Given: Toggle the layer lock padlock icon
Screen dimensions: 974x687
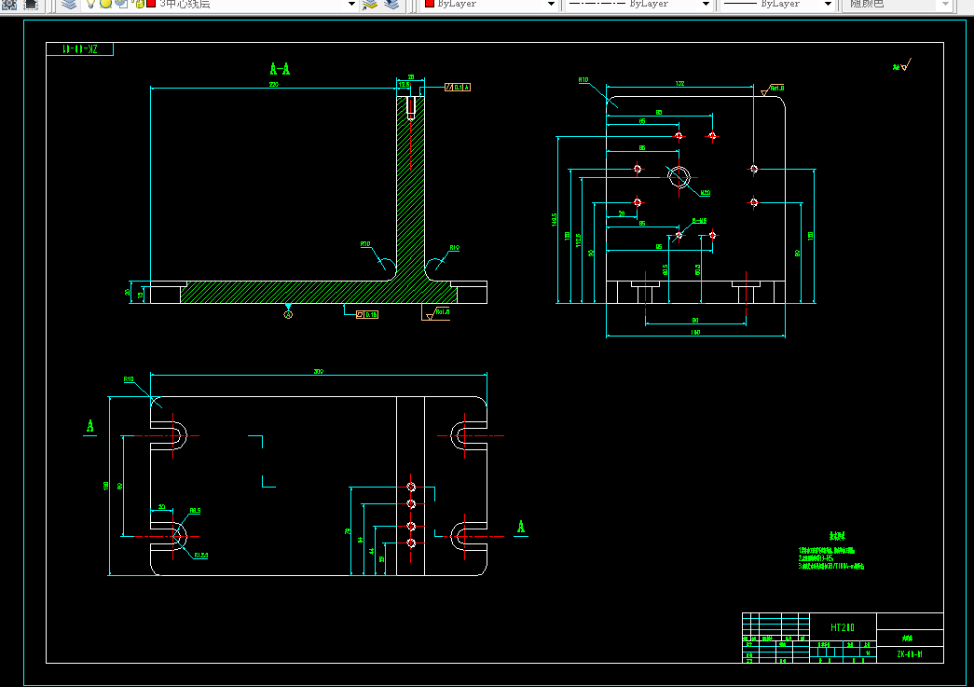Looking at the screenshot, I should pyautogui.click(x=139, y=4).
